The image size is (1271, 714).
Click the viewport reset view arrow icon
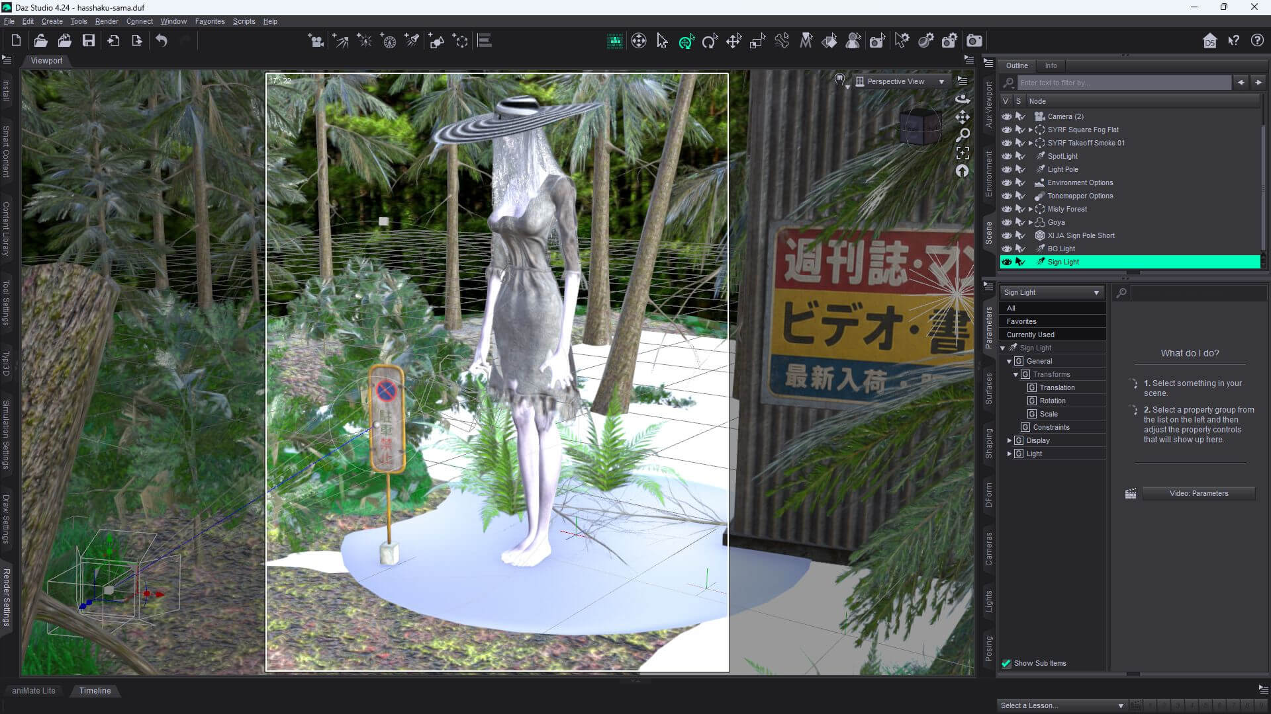(963, 171)
